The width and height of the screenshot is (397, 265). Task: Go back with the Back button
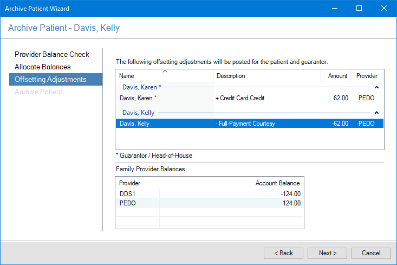pyautogui.click(x=283, y=253)
